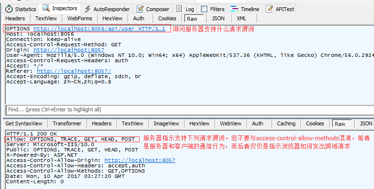The image size is (374, 189).
Task: Click the 'Connection: keep-alive' line
Action: tap(43, 39)
